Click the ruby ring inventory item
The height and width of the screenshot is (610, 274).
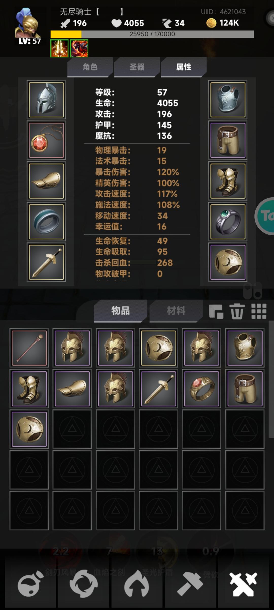click(x=202, y=388)
